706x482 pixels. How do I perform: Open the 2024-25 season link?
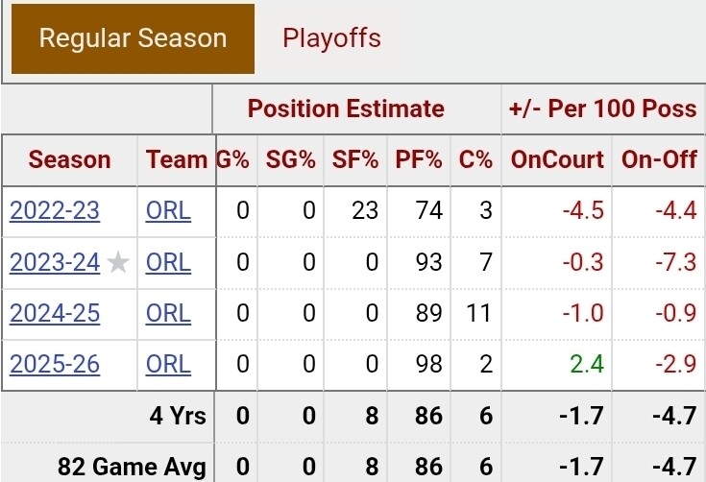55,313
